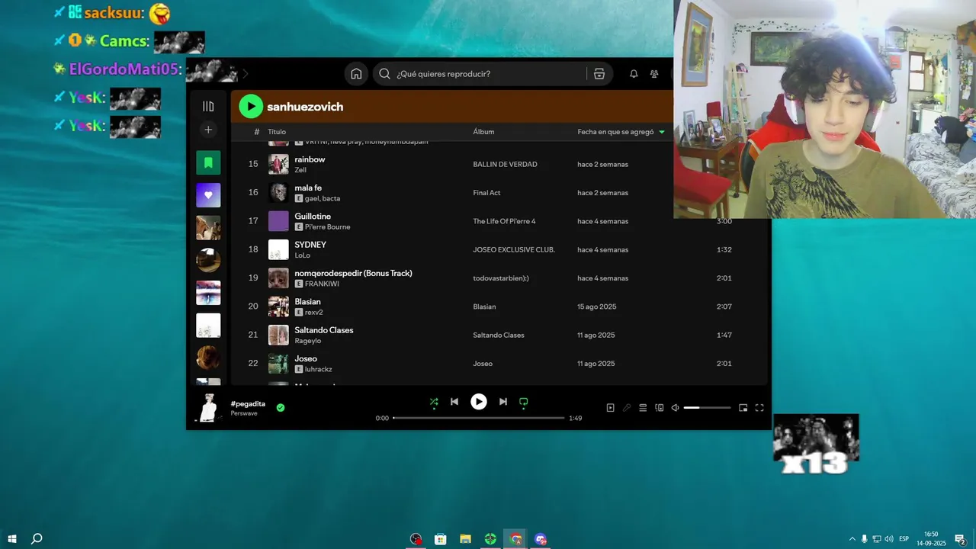Sort by Fecha en que se agregó
Screen dimensions: 976x549
621,132
